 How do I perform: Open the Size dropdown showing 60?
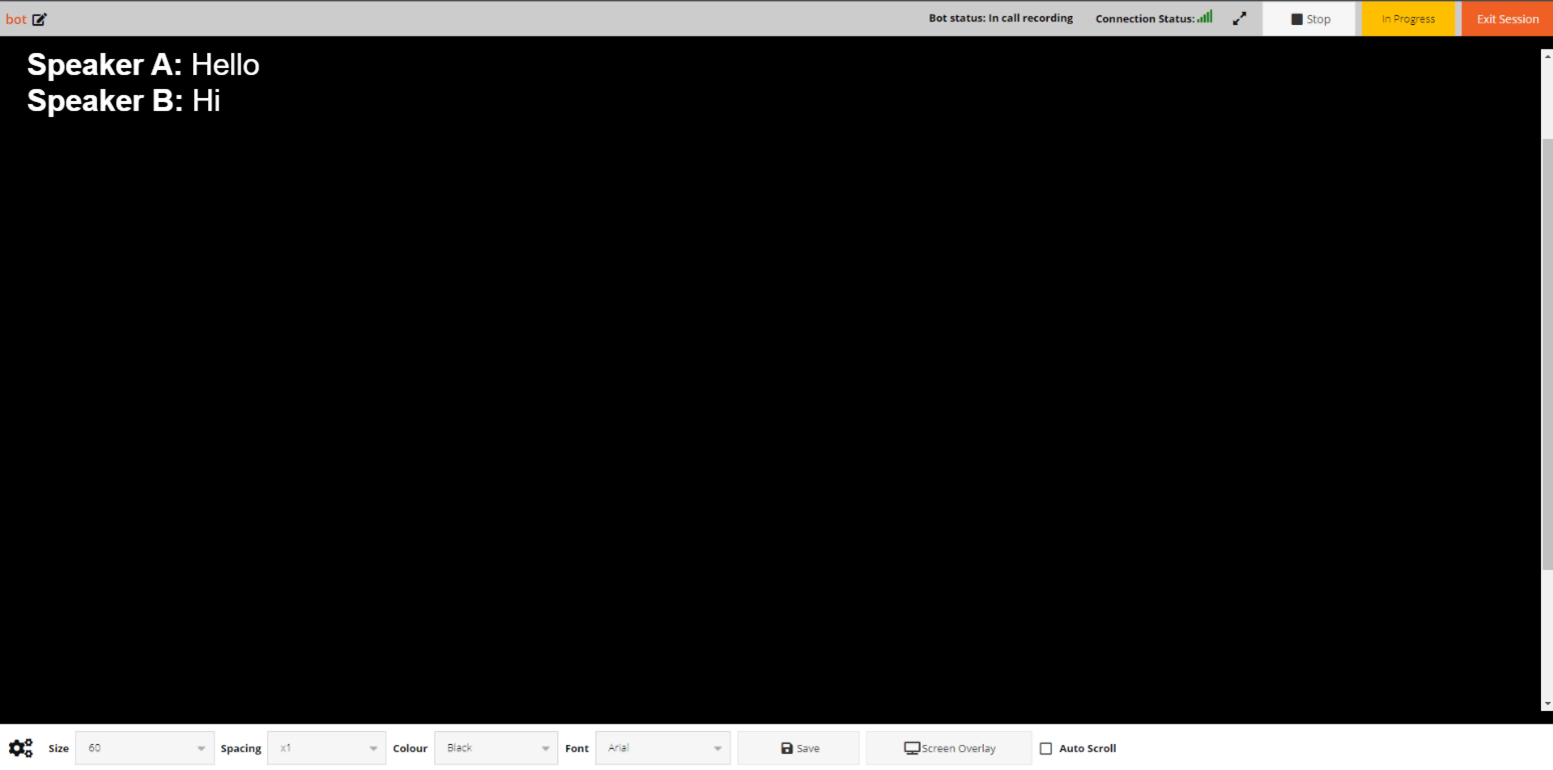click(145, 748)
